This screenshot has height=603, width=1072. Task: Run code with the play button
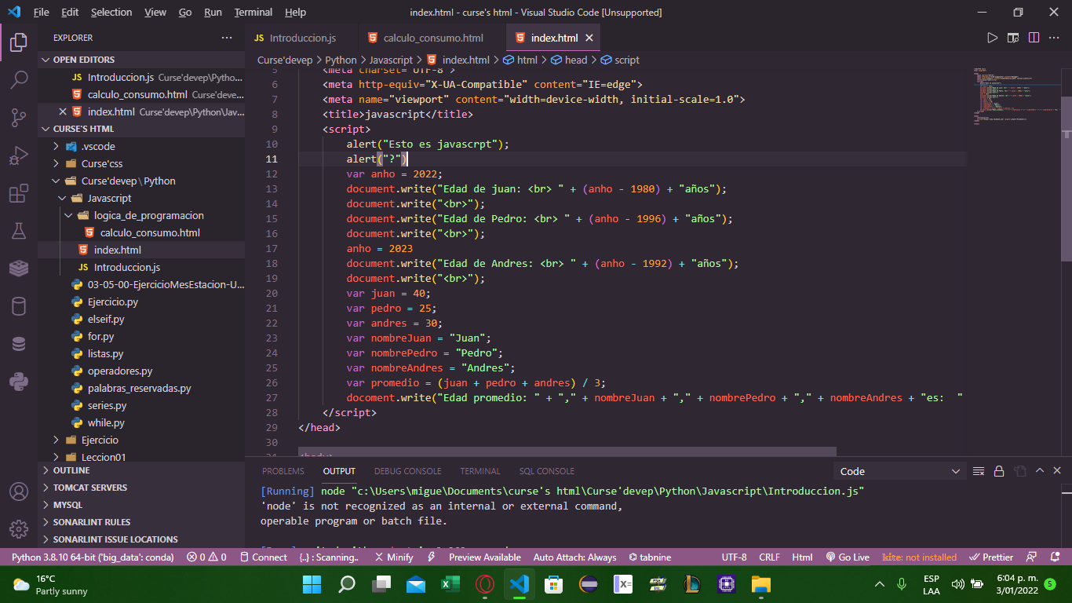click(x=992, y=38)
